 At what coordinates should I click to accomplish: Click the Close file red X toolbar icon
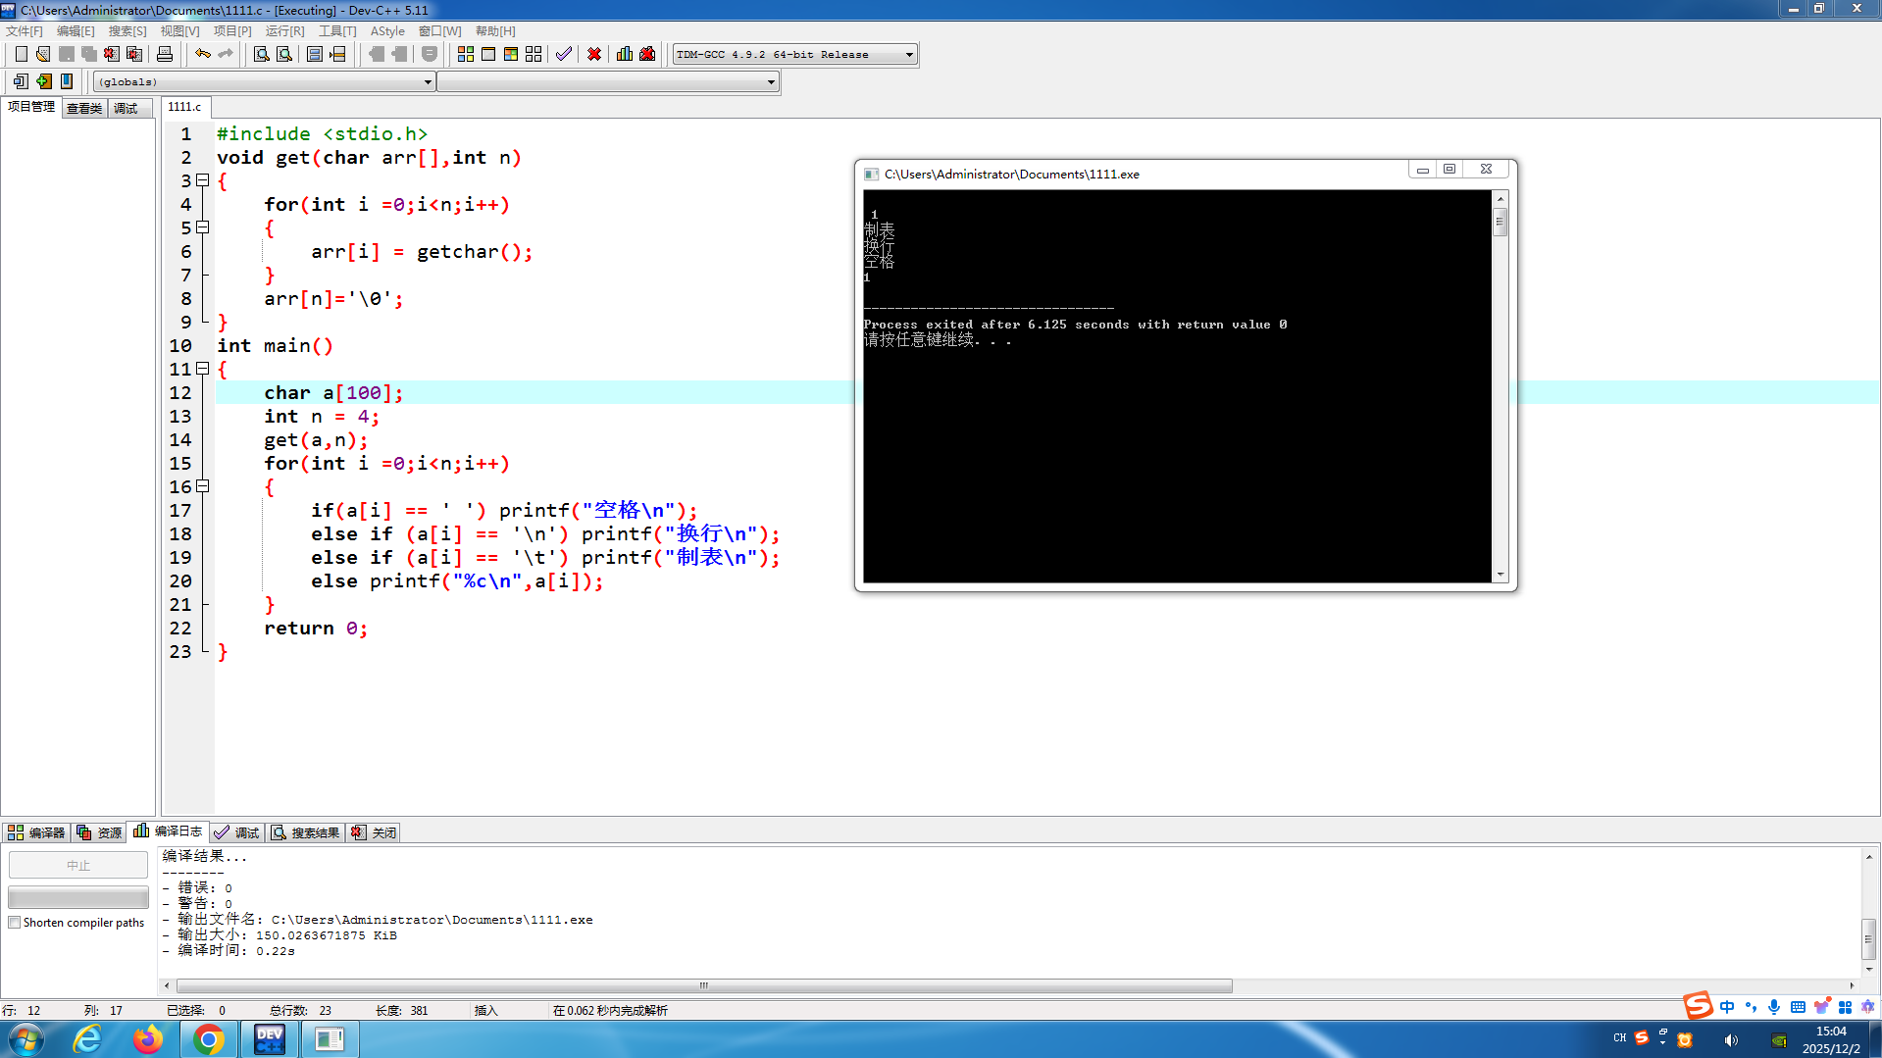click(112, 54)
